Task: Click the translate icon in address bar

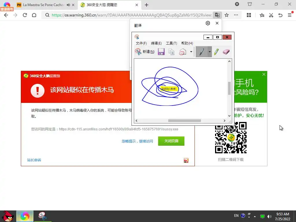Action: click(x=217, y=15)
